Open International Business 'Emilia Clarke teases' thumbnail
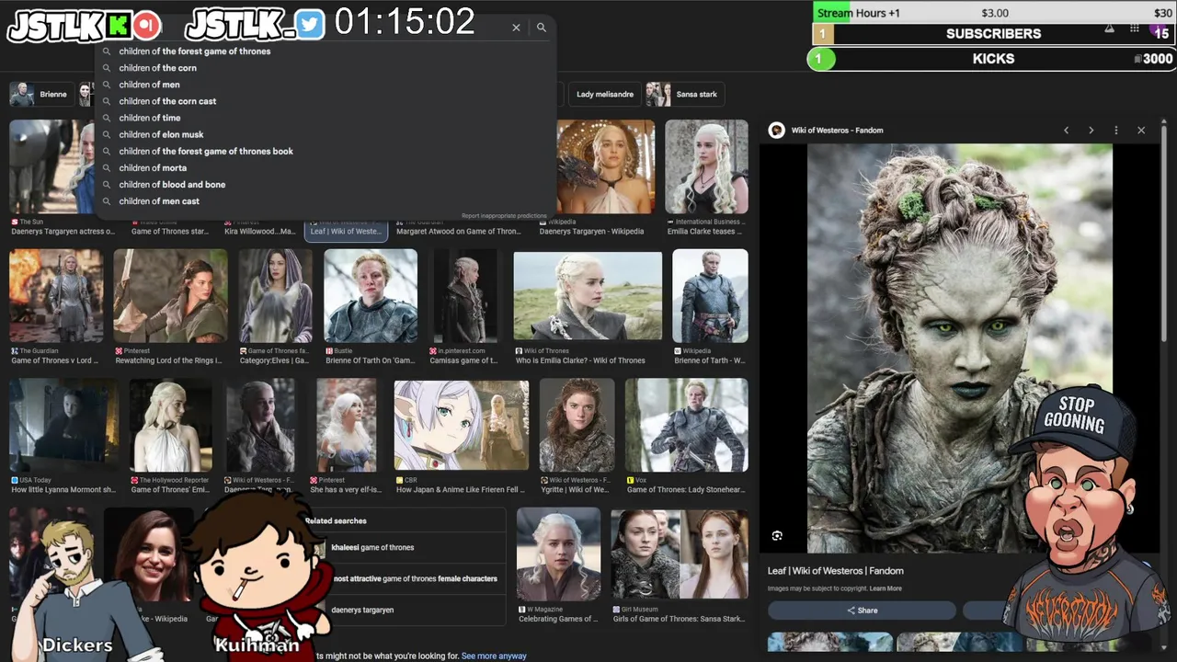The width and height of the screenshot is (1177, 662). click(x=706, y=166)
